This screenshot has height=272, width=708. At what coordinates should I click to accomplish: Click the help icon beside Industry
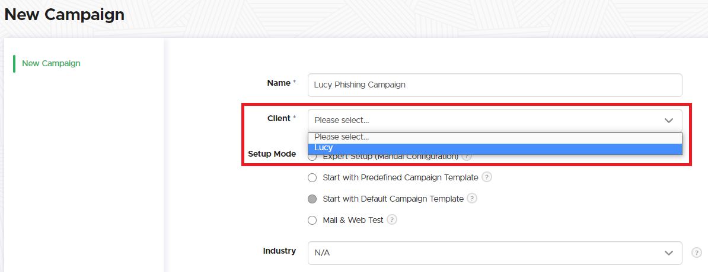click(x=697, y=252)
